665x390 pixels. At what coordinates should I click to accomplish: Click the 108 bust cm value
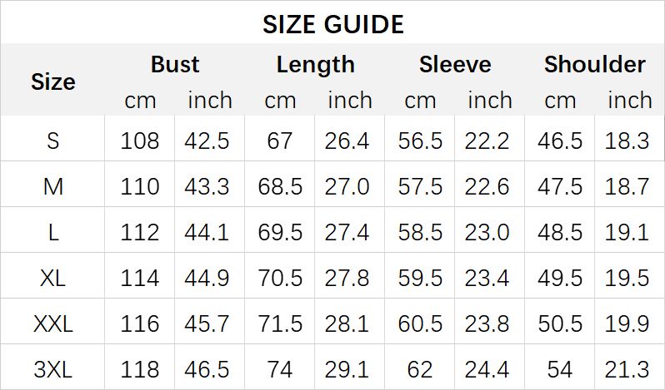[140, 141]
